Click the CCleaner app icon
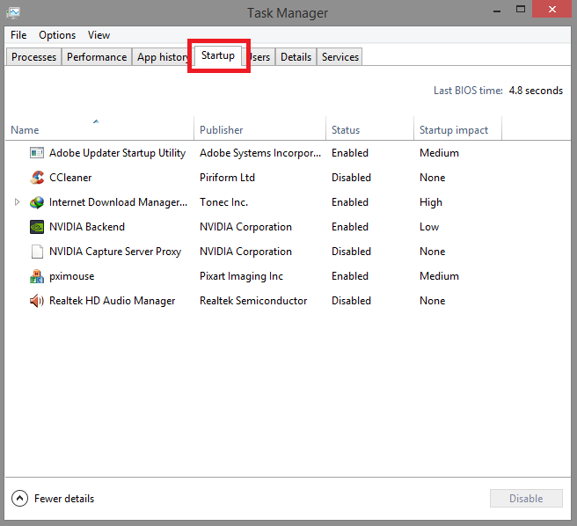 [37, 178]
